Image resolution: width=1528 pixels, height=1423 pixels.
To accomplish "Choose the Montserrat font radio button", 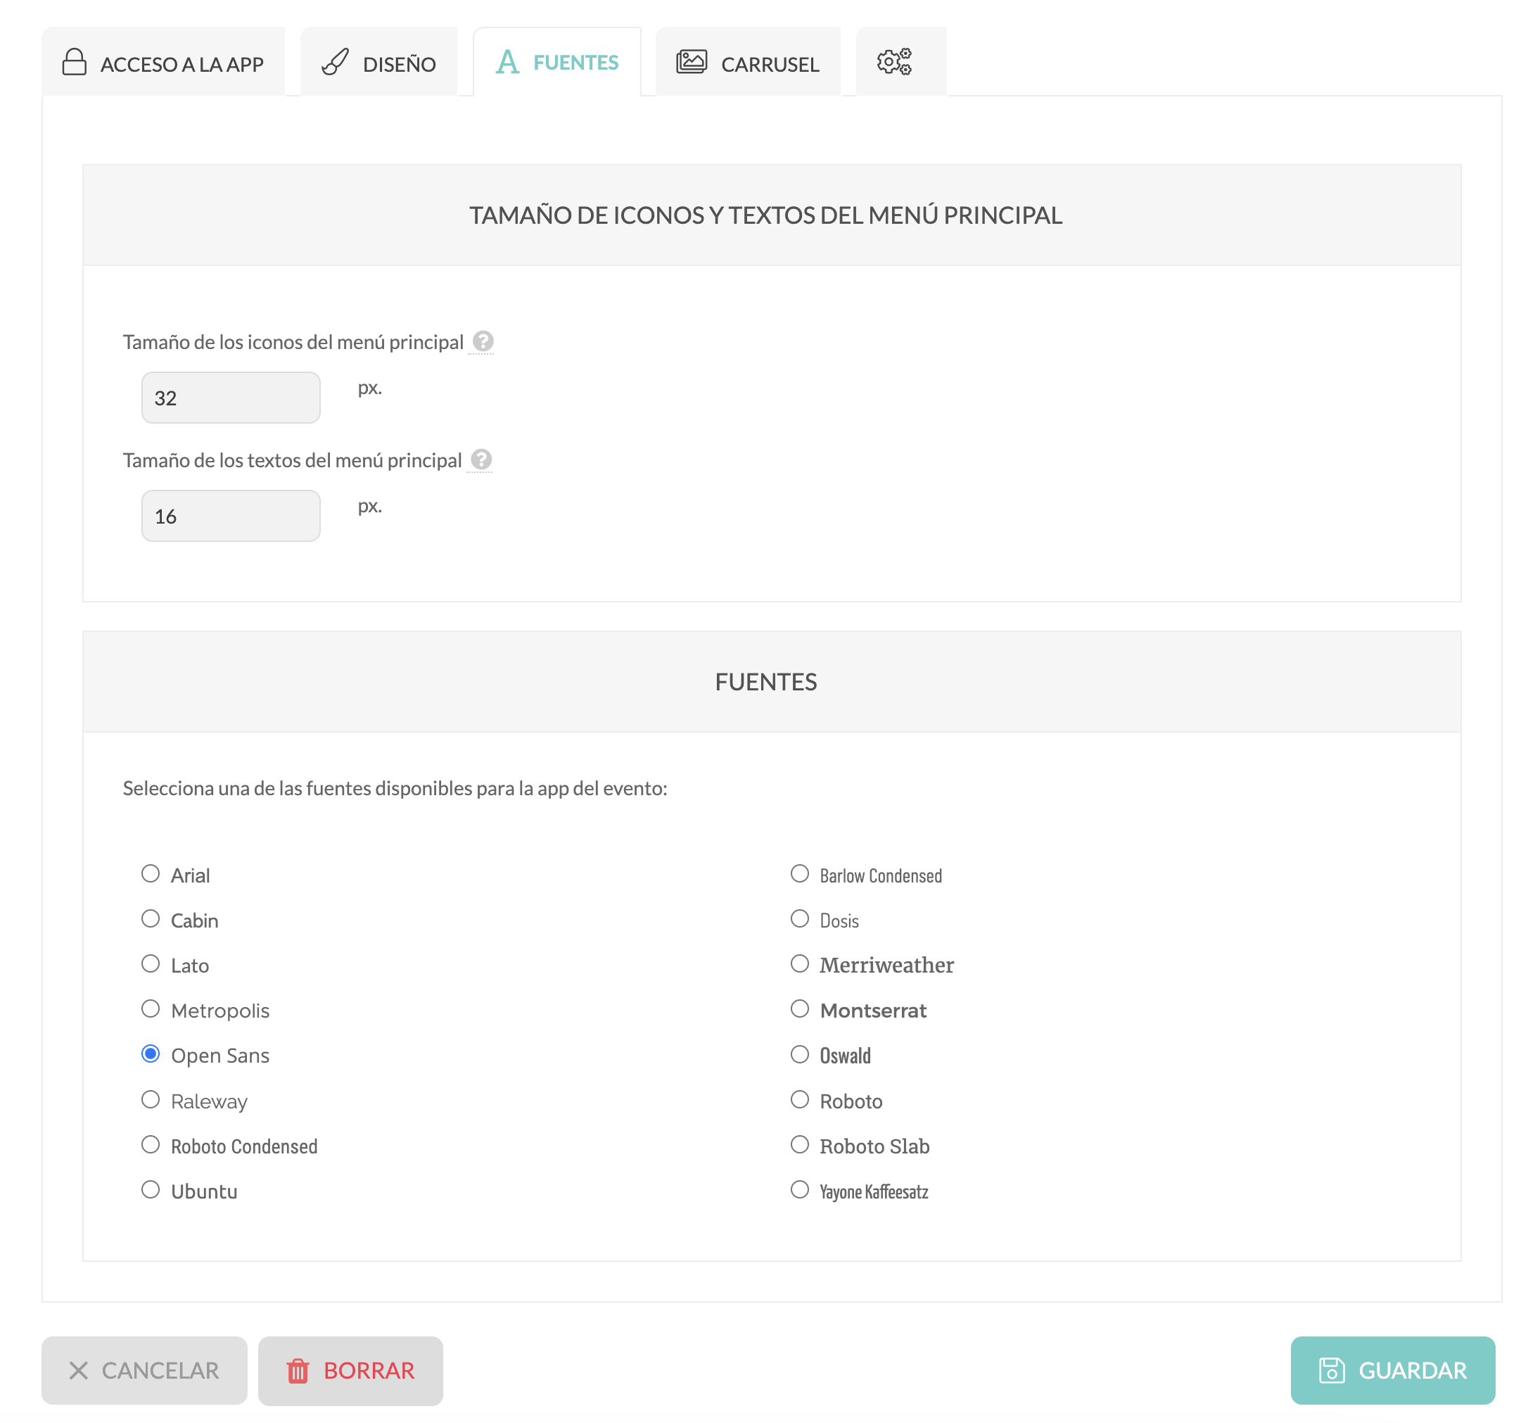I will click(800, 1008).
